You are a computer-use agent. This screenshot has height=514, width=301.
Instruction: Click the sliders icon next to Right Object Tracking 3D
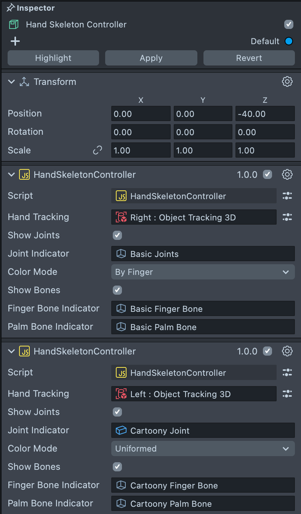click(287, 217)
